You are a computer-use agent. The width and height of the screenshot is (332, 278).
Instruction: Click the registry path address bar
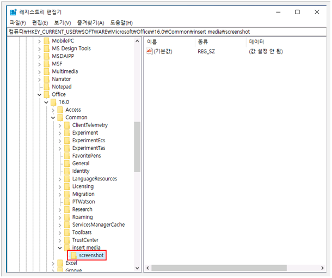point(167,32)
